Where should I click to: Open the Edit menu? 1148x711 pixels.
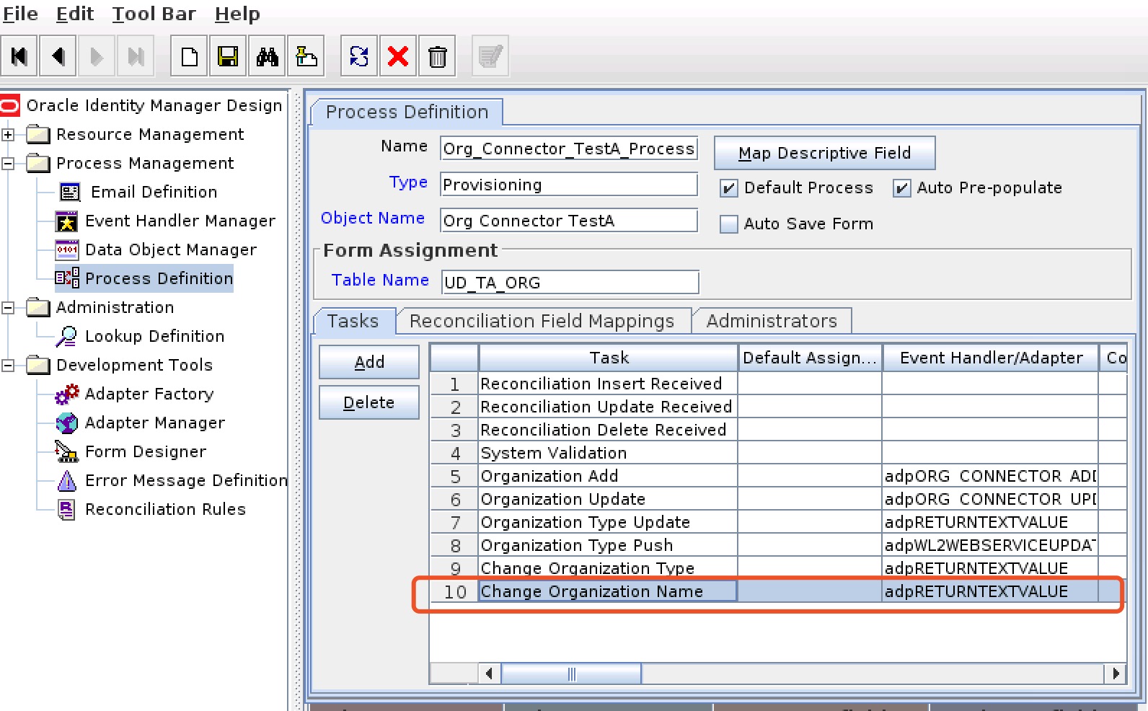75,14
